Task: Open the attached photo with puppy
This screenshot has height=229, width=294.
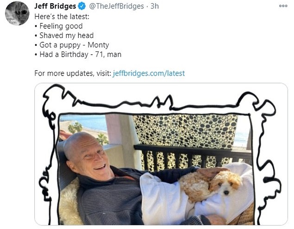Action: click(161, 154)
